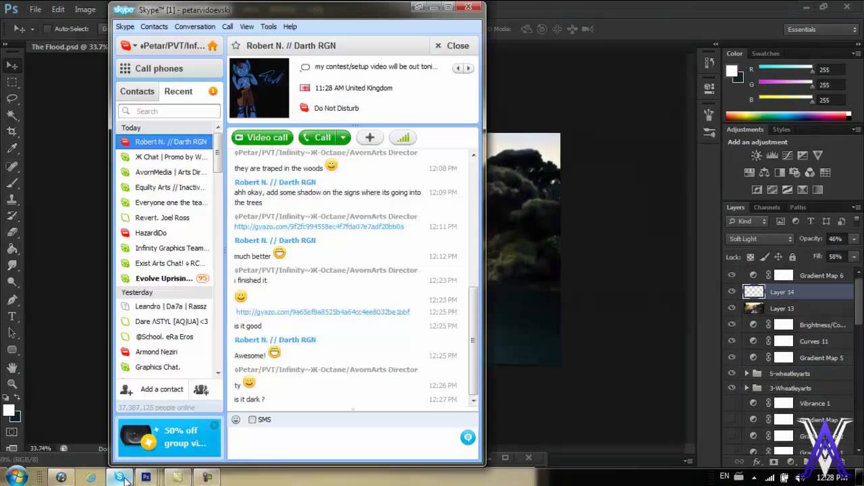Open the Skype Tools menu
This screenshot has height=486, width=864.
click(x=269, y=27)
